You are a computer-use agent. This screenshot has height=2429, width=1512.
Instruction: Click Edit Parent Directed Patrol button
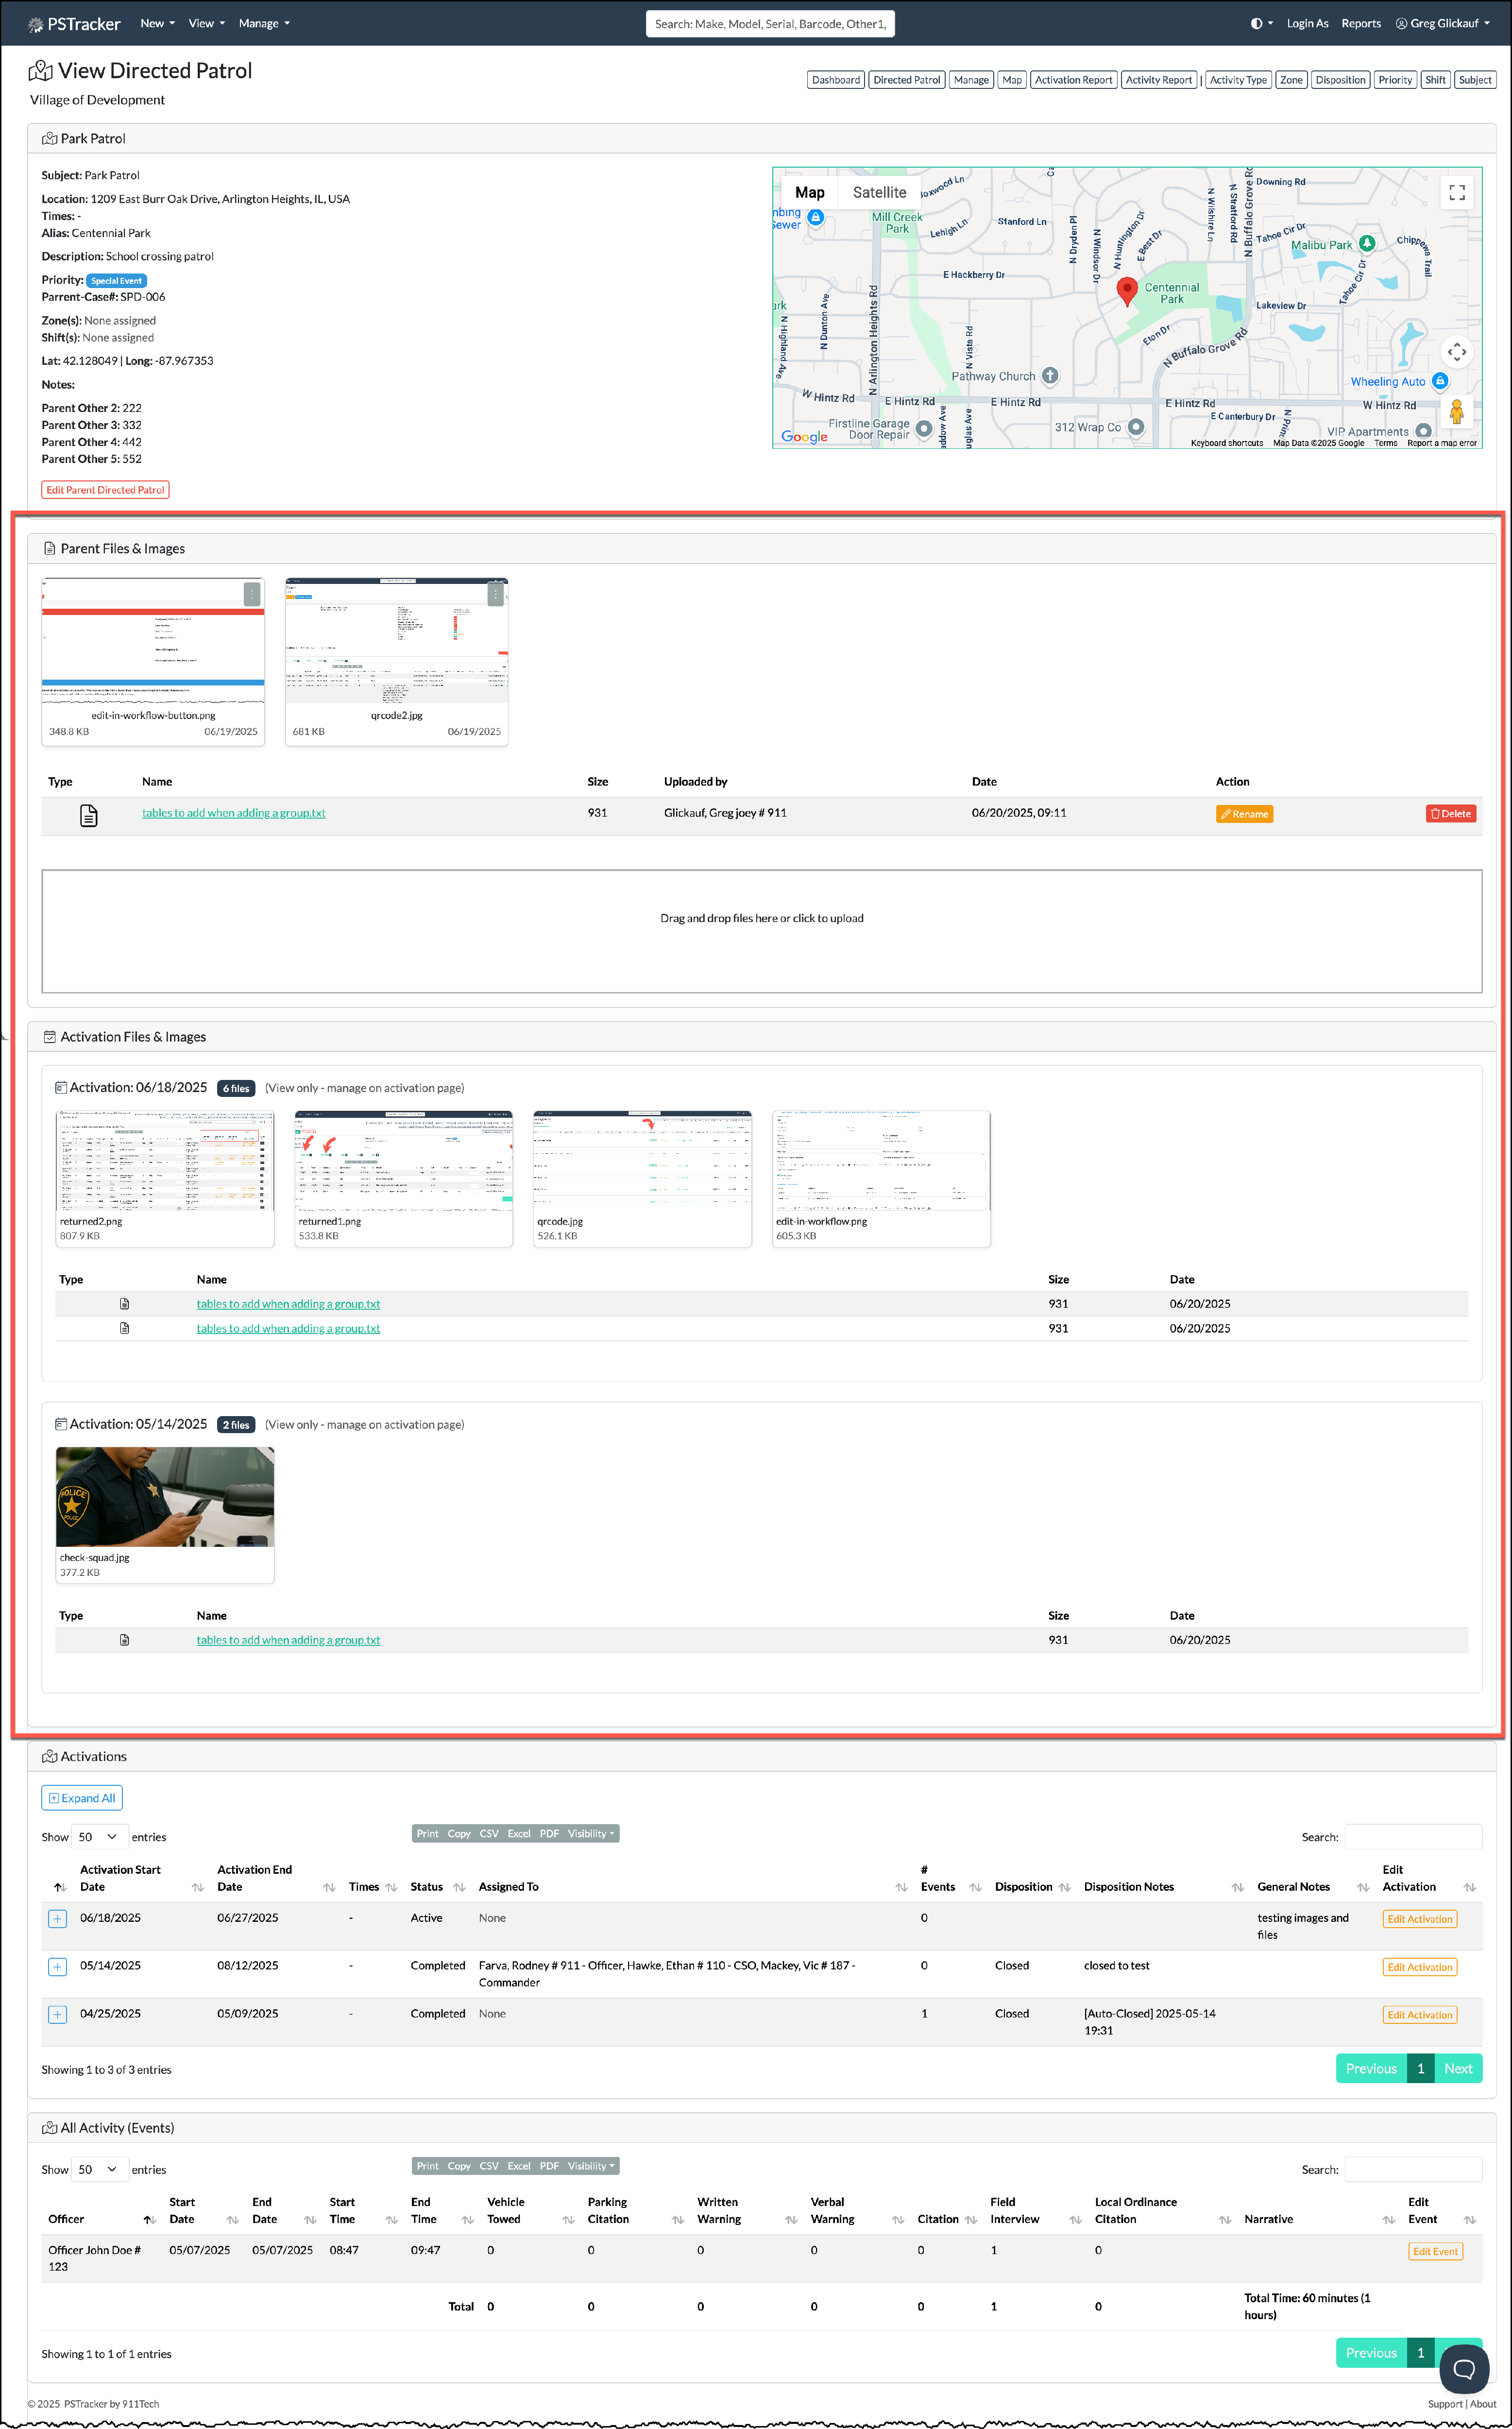click(105, 490)
